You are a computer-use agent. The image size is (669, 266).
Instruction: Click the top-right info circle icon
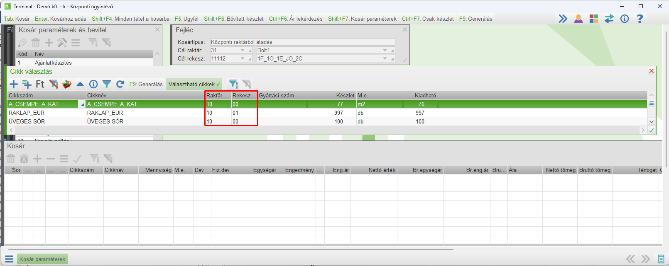[625, 19]
